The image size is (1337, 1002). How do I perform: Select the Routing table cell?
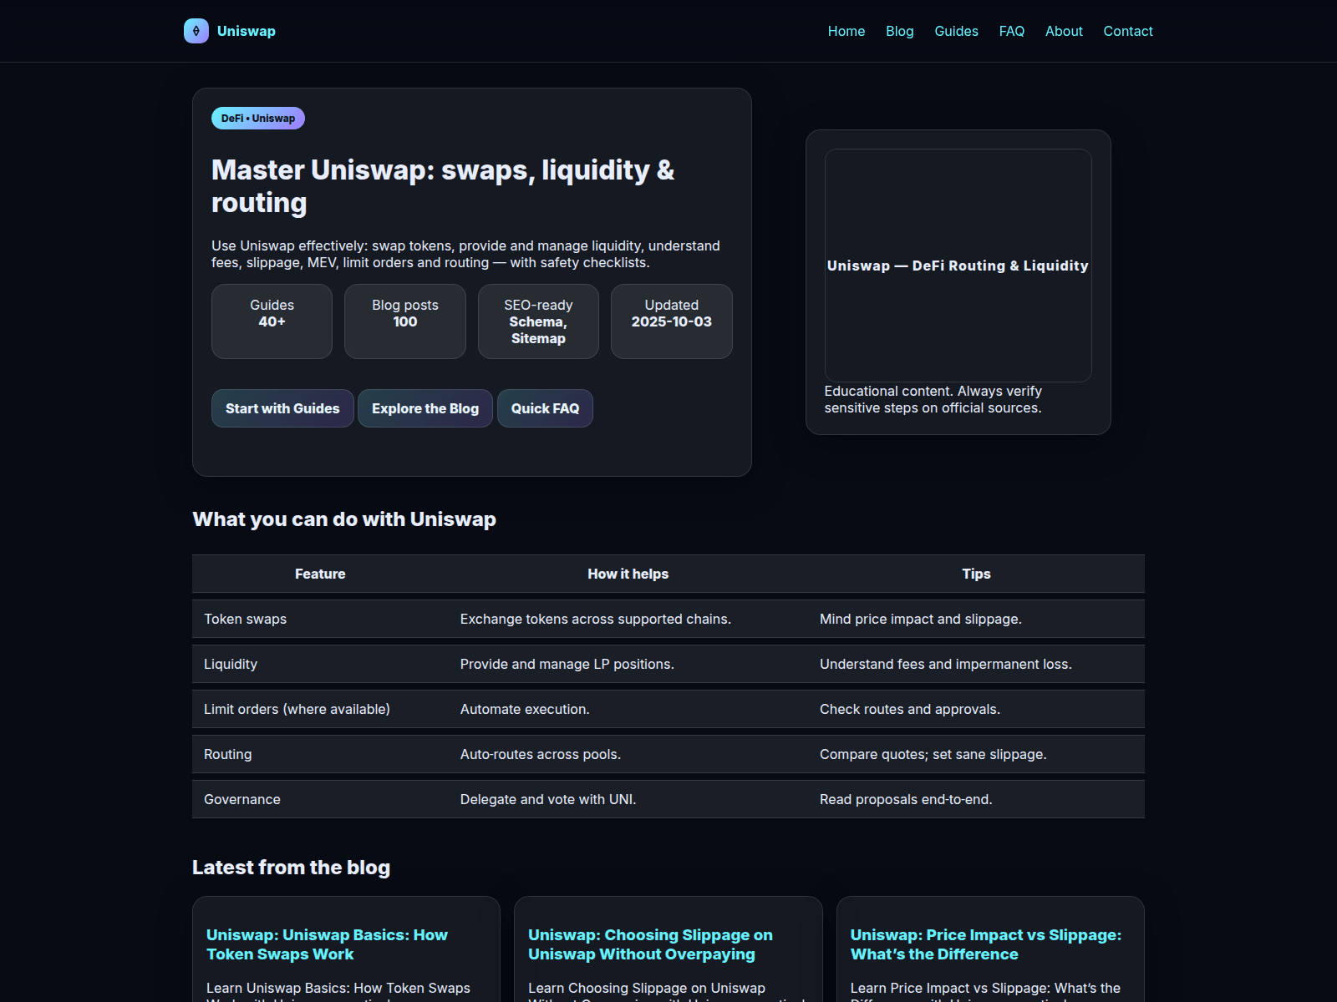pos(320,754)
